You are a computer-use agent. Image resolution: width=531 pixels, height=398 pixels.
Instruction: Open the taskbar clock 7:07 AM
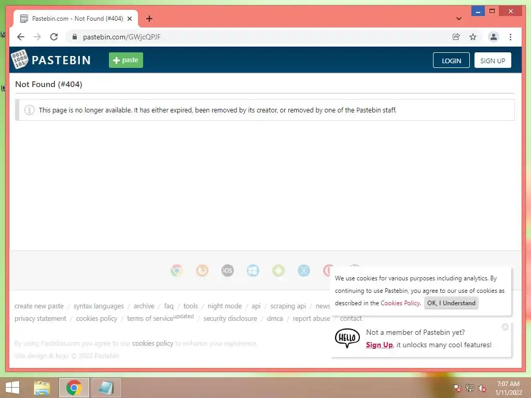pos(508,388)
